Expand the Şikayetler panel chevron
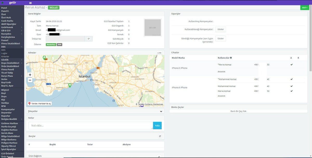Image resolution: width=312 pixels, height=158 pixels. [x=161, y=111]
